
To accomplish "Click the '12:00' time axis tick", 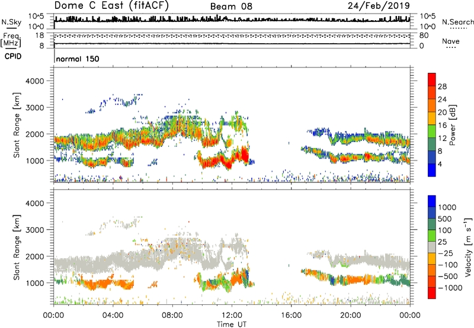I will click(x=232, y=316).
